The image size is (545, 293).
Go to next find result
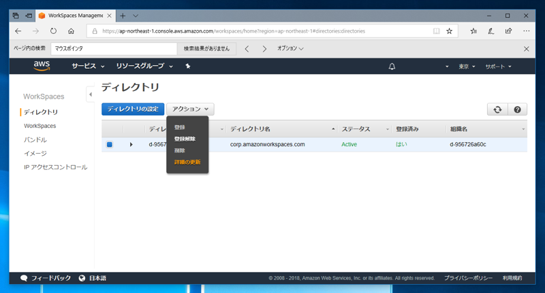264,49
